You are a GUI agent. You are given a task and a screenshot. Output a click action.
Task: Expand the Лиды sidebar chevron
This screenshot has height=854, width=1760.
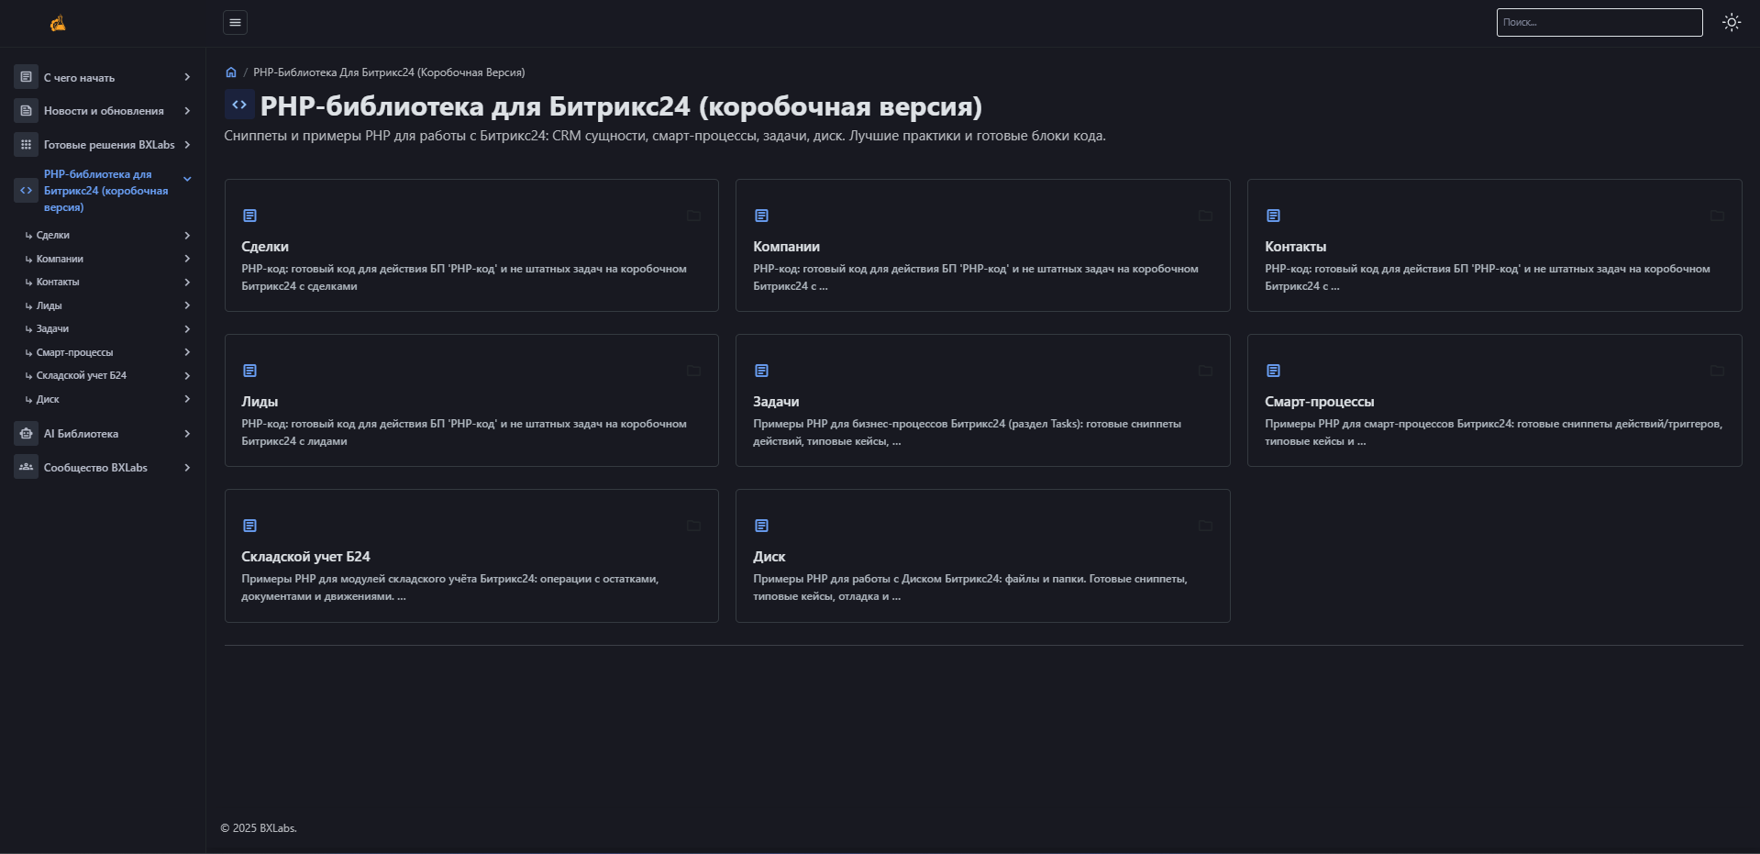click(187, 305)
